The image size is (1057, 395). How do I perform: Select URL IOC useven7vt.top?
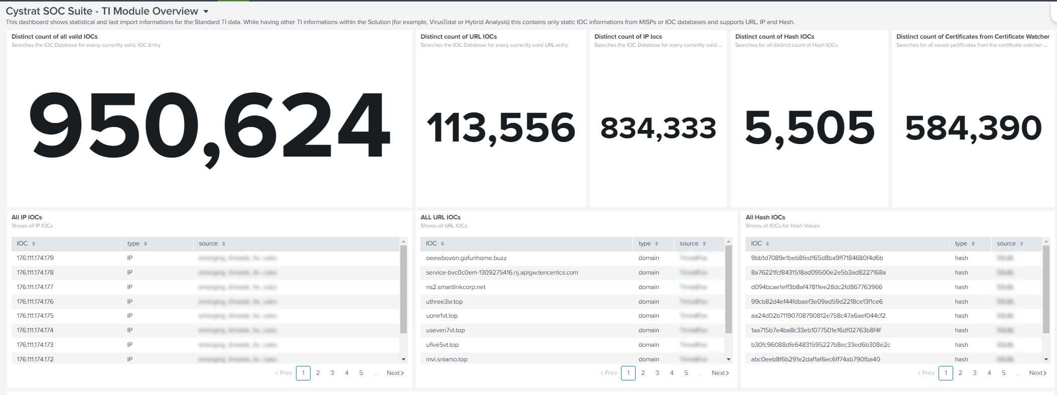click(445, 330)
